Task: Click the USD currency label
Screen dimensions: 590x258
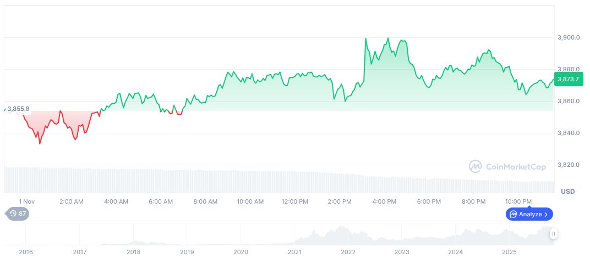Action: [567, 192]
